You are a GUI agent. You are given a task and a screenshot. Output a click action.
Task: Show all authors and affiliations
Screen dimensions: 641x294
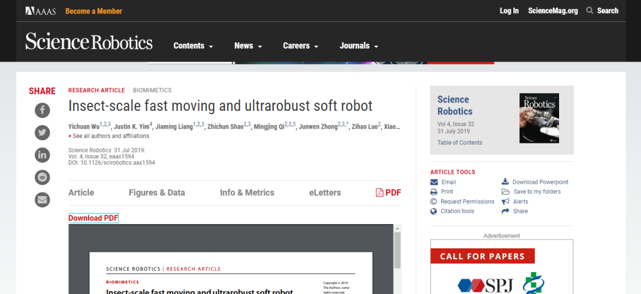coord(109,136)
